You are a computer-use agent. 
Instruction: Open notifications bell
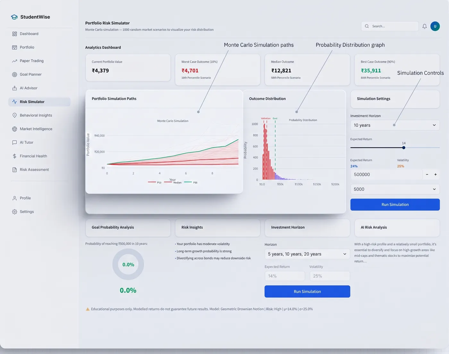point(425,26)
